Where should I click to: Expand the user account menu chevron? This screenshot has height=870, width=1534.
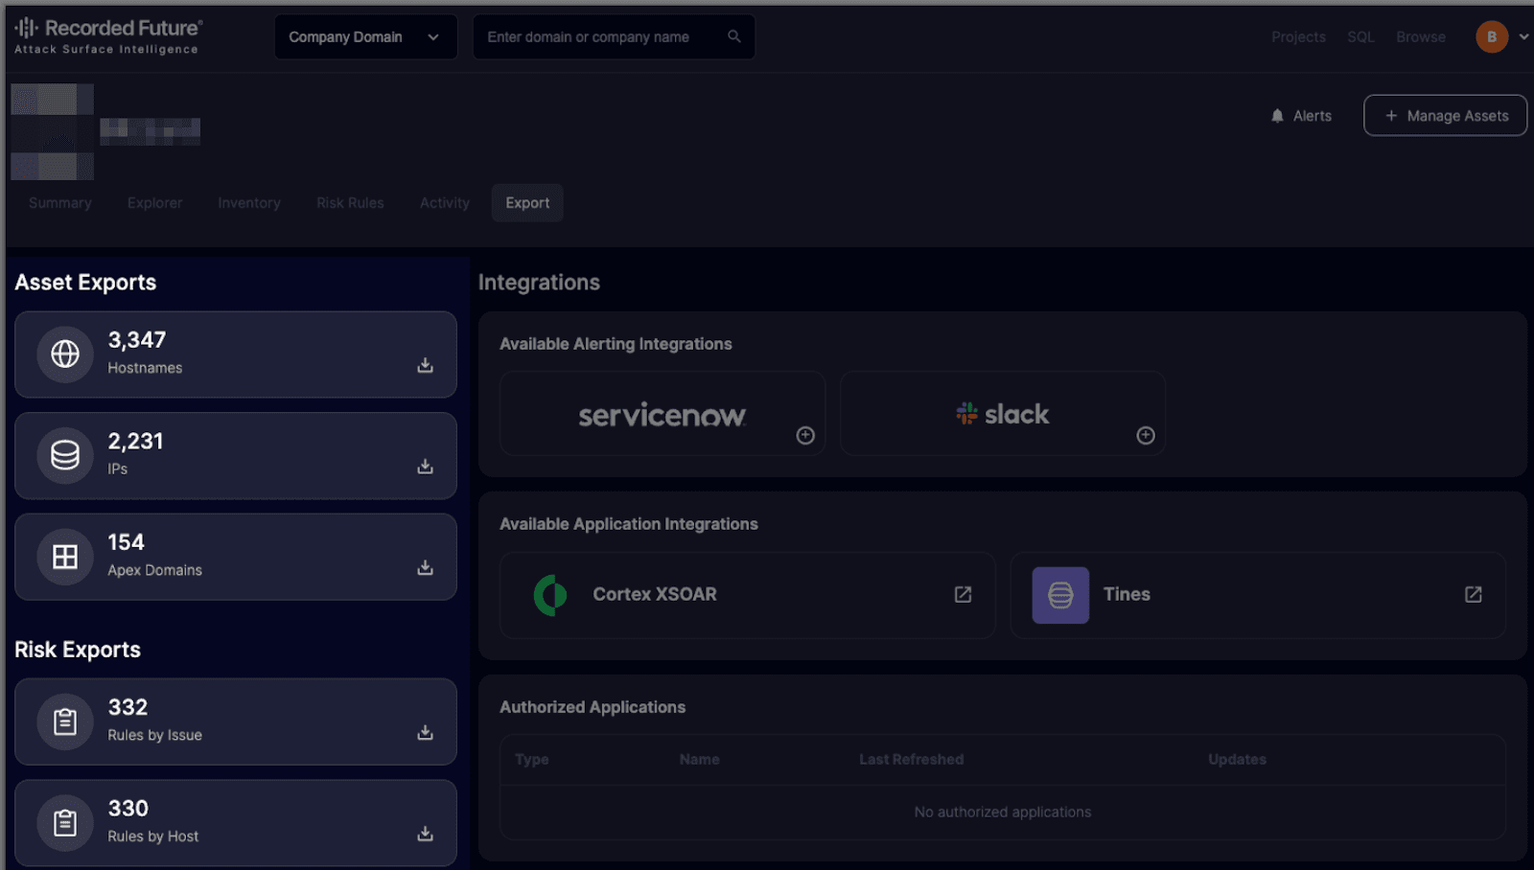coord(1523,36)
